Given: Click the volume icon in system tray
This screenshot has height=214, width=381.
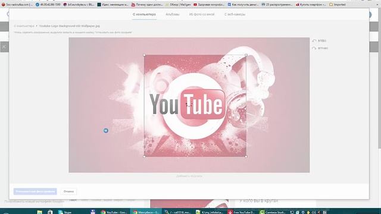Looking at the screenshot, I should (x=314, y=212).
